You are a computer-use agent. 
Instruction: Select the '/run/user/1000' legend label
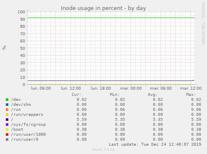click(28, 134)
